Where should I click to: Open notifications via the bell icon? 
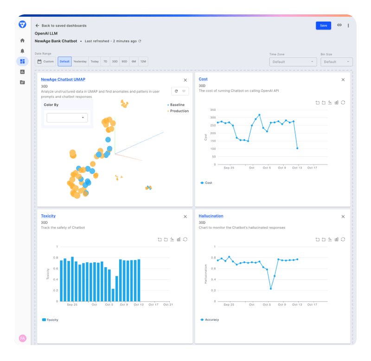[22, 52]
